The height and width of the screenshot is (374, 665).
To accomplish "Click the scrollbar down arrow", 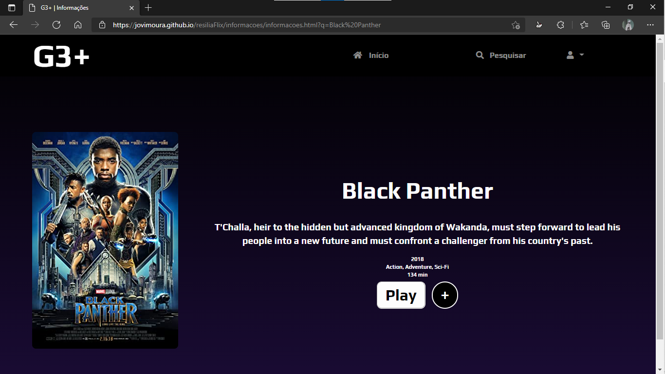I will click(x=661, y=370).
